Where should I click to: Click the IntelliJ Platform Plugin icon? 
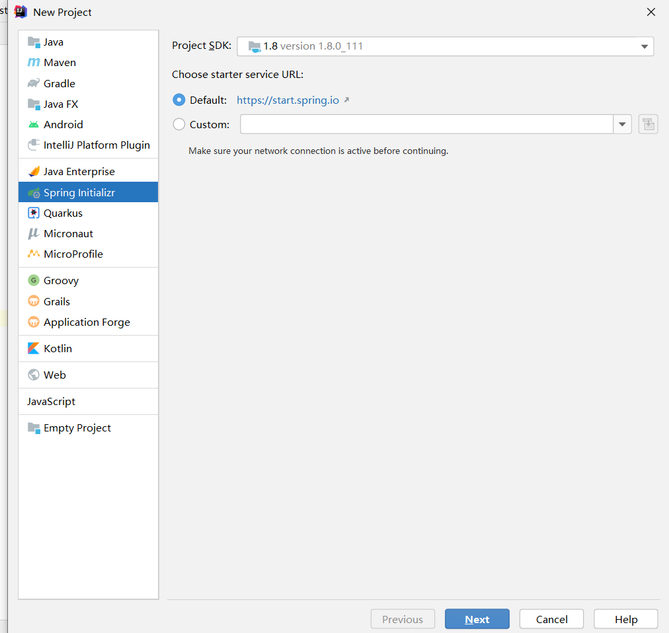[x=34, y=145]
